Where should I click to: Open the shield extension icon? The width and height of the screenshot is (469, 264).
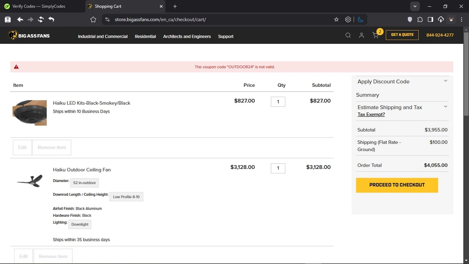tap(410, 19)
